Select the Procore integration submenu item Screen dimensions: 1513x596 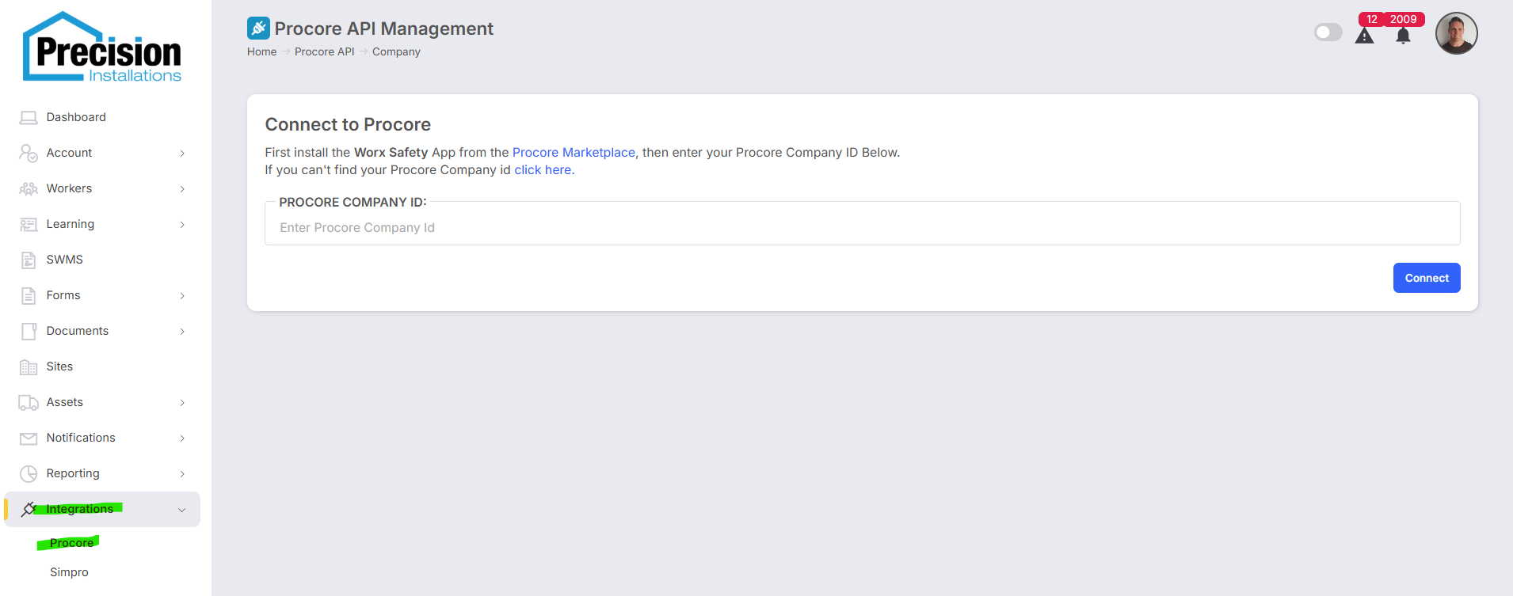pos(71,543)
